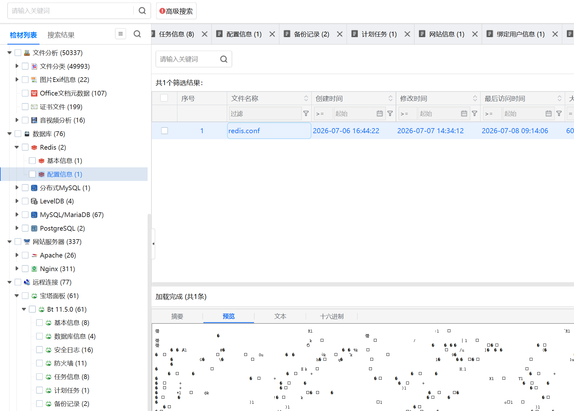
Task: Click the 文件名称 过滤 filter input
Action: [265, 113]
